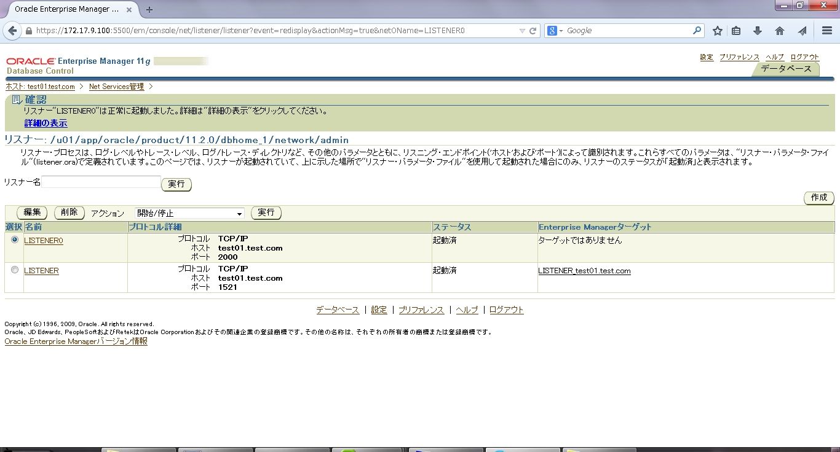
Task: Focus the リスナー名 text input field
Action: [x=101, y=182]
